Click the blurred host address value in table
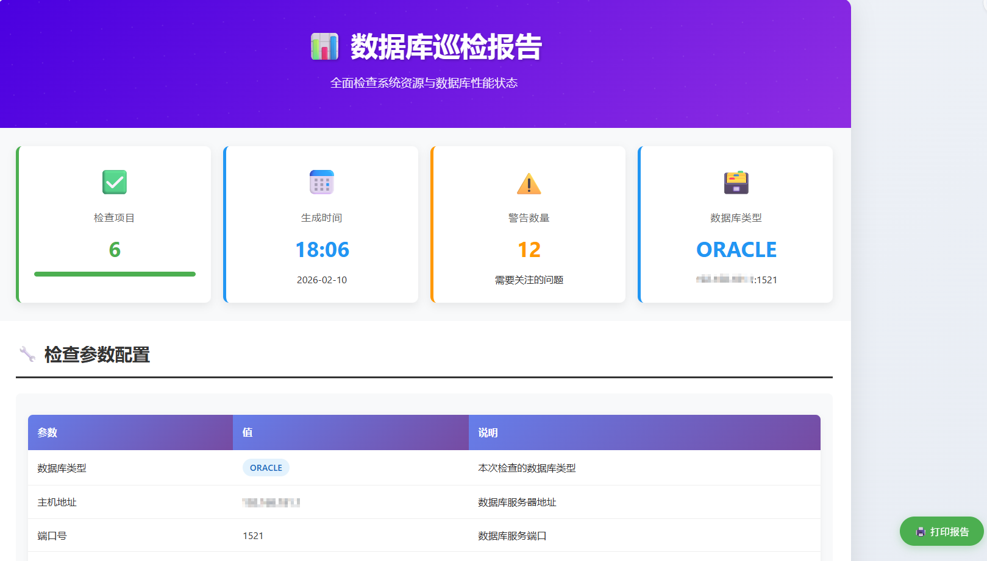 tap(271, 503)
